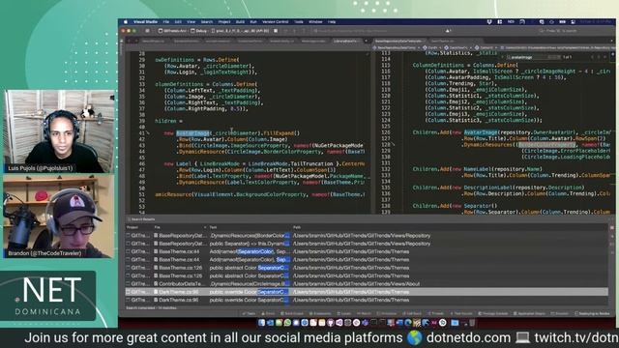Open WhatsApp from the Dock

click(x=287, y=323)
